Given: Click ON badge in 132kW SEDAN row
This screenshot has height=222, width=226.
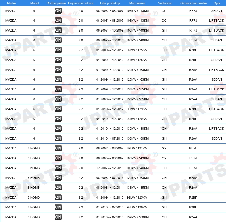Looking at the screenshot, I should click(58, 138).
